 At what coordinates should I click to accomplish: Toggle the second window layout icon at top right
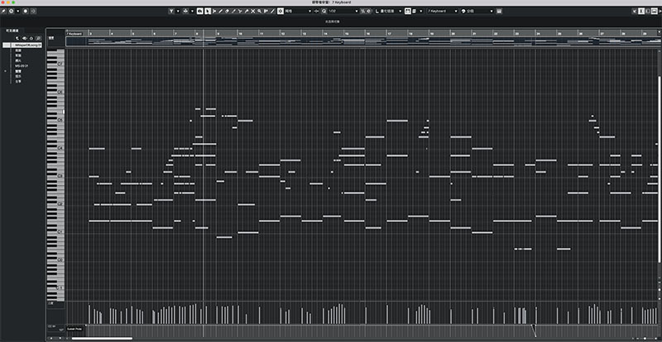click(x=641, y=11)
